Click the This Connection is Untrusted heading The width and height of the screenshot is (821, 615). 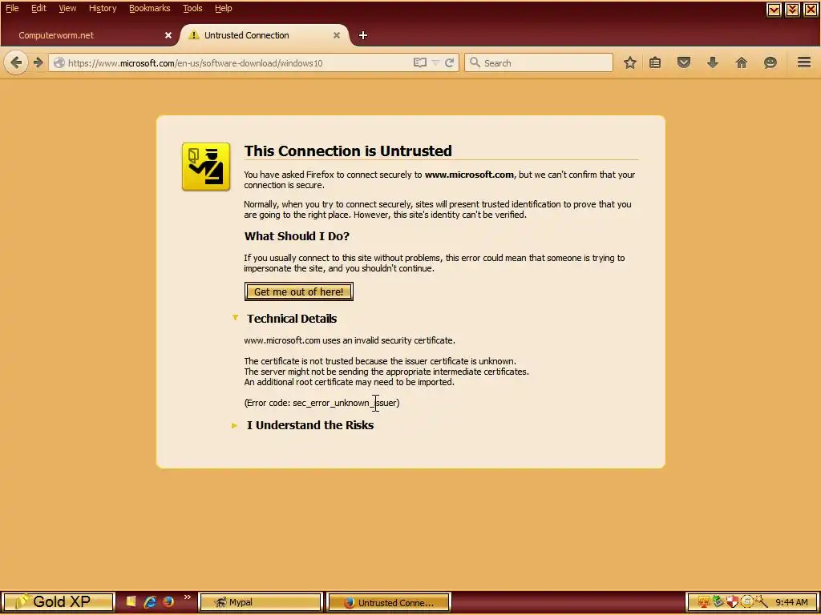coord(348,151)
